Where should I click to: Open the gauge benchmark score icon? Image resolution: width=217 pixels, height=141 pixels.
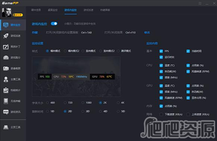(6, 58)
